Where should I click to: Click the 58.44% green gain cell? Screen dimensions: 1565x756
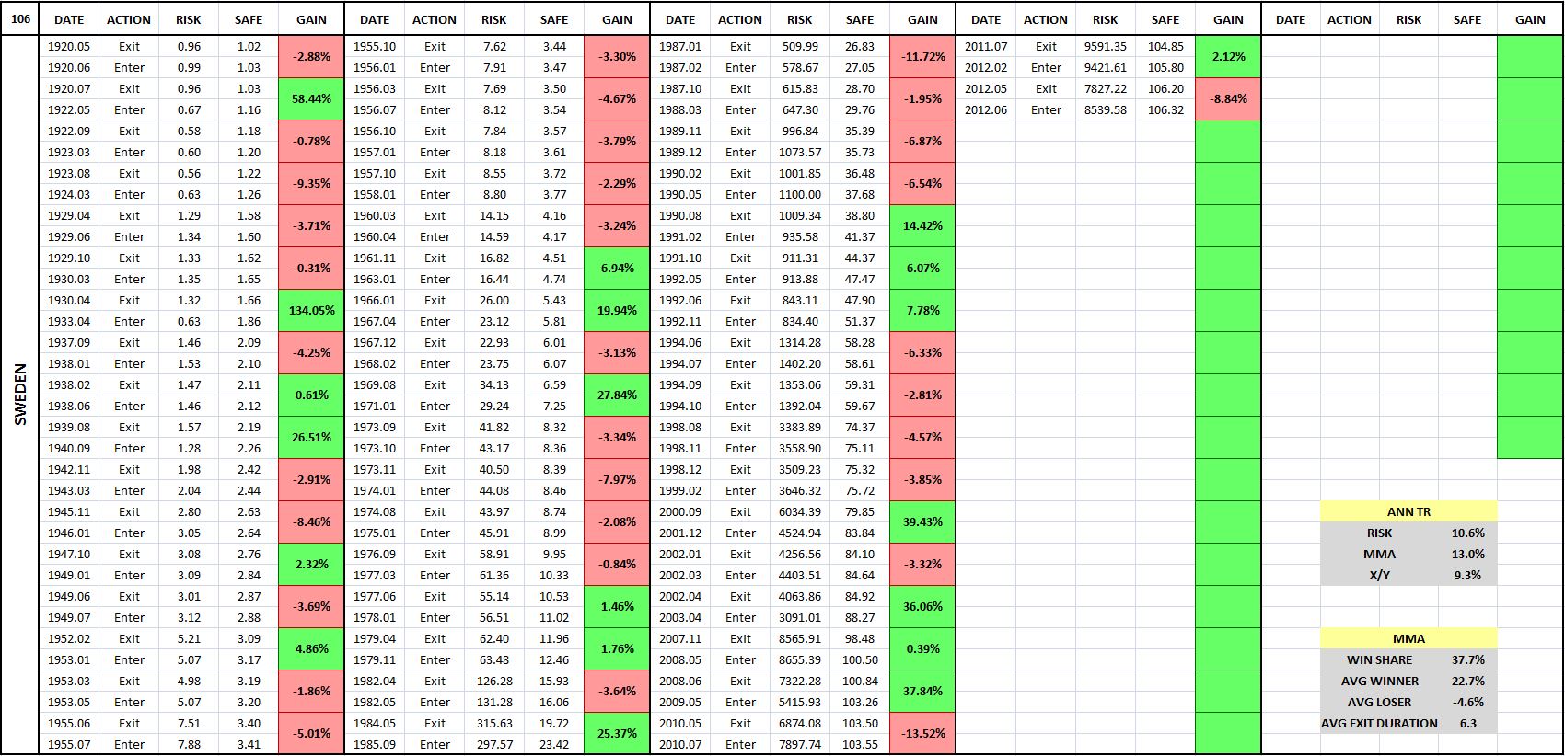311,99
